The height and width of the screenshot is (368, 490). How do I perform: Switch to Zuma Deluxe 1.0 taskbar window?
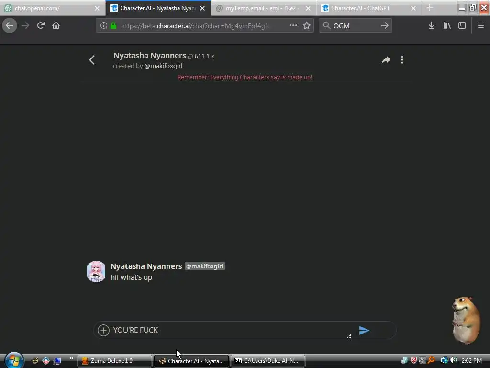tap(114, 361)
